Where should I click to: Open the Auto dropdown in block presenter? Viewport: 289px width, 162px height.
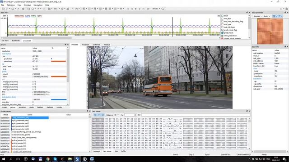tap(267, 16)
